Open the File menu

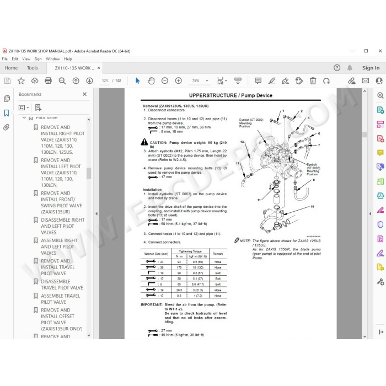pyautogui.click(x=4, y=59)
